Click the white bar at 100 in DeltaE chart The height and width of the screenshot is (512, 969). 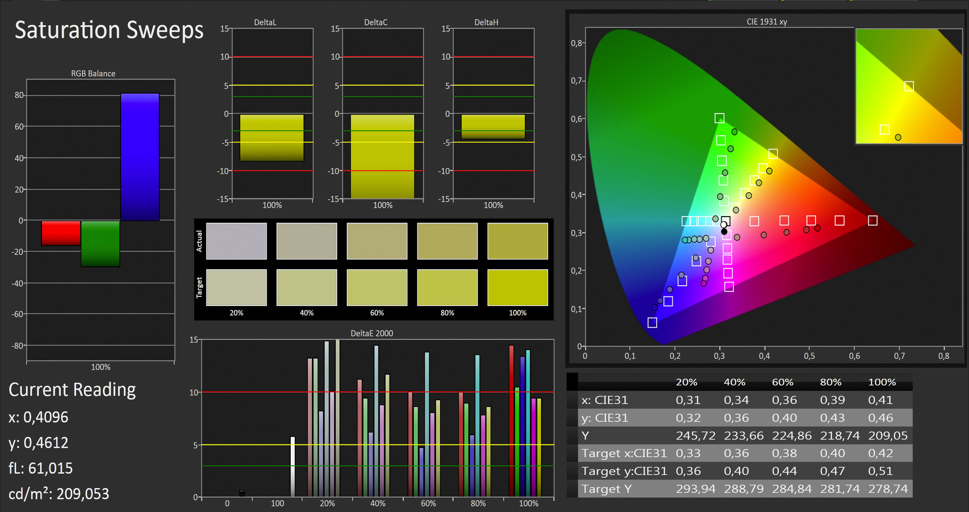(292, 467)
